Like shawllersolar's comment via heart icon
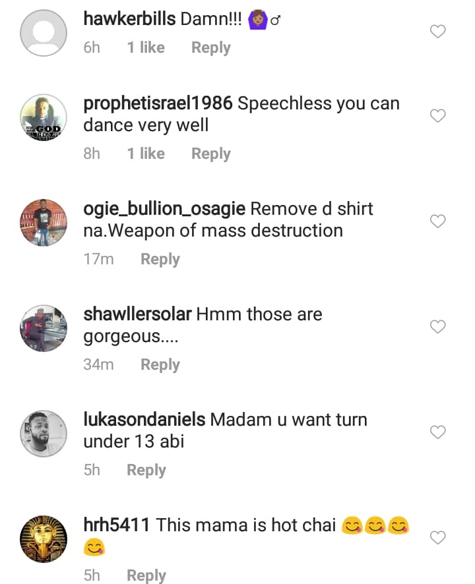 (438, 327)
